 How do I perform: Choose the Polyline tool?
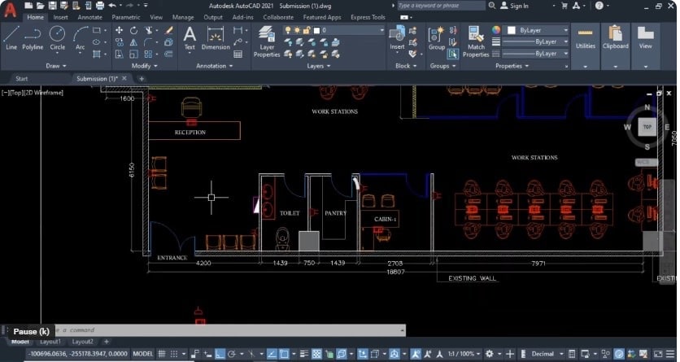(x=33, y=38)
